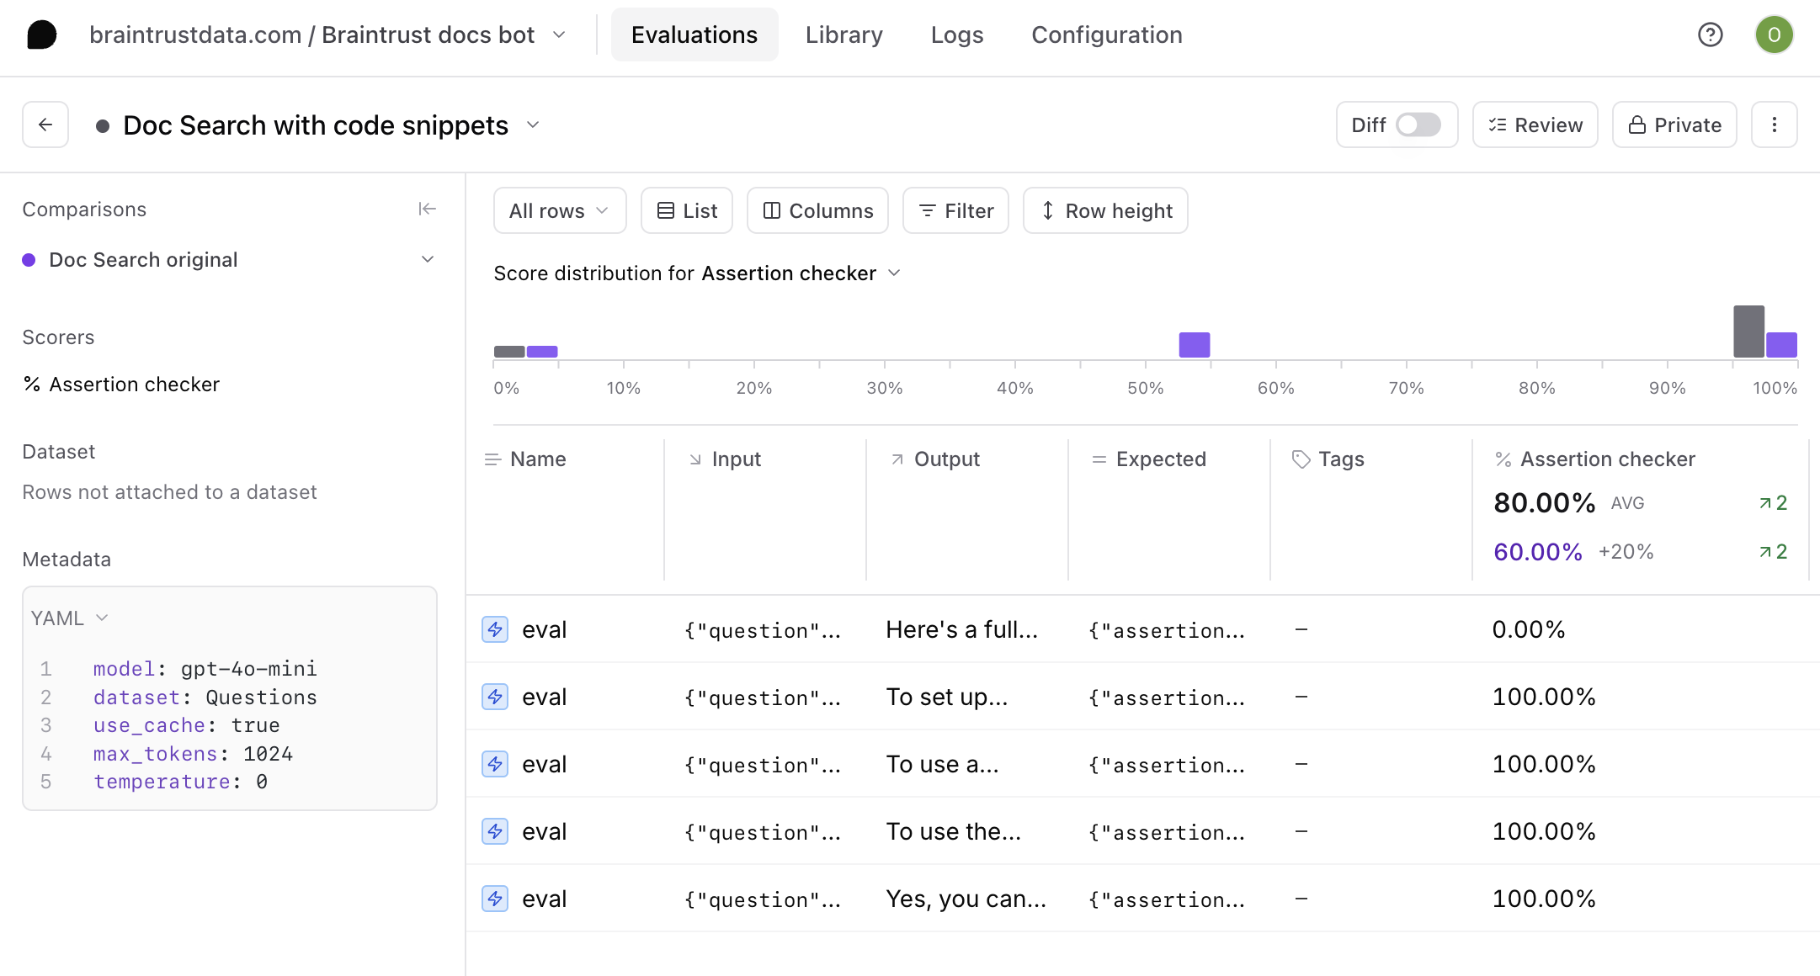The height and width of the screenshot is (976, 1820).
Task: Go back using the left arrow button
Action: [x=45, y=125]
